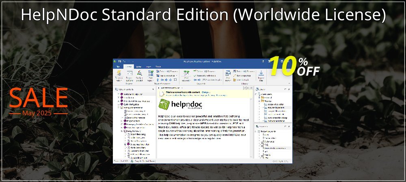This screenshot has width=406, height=182.
Task: Click the Add topic icon
Action: point(151,73)
